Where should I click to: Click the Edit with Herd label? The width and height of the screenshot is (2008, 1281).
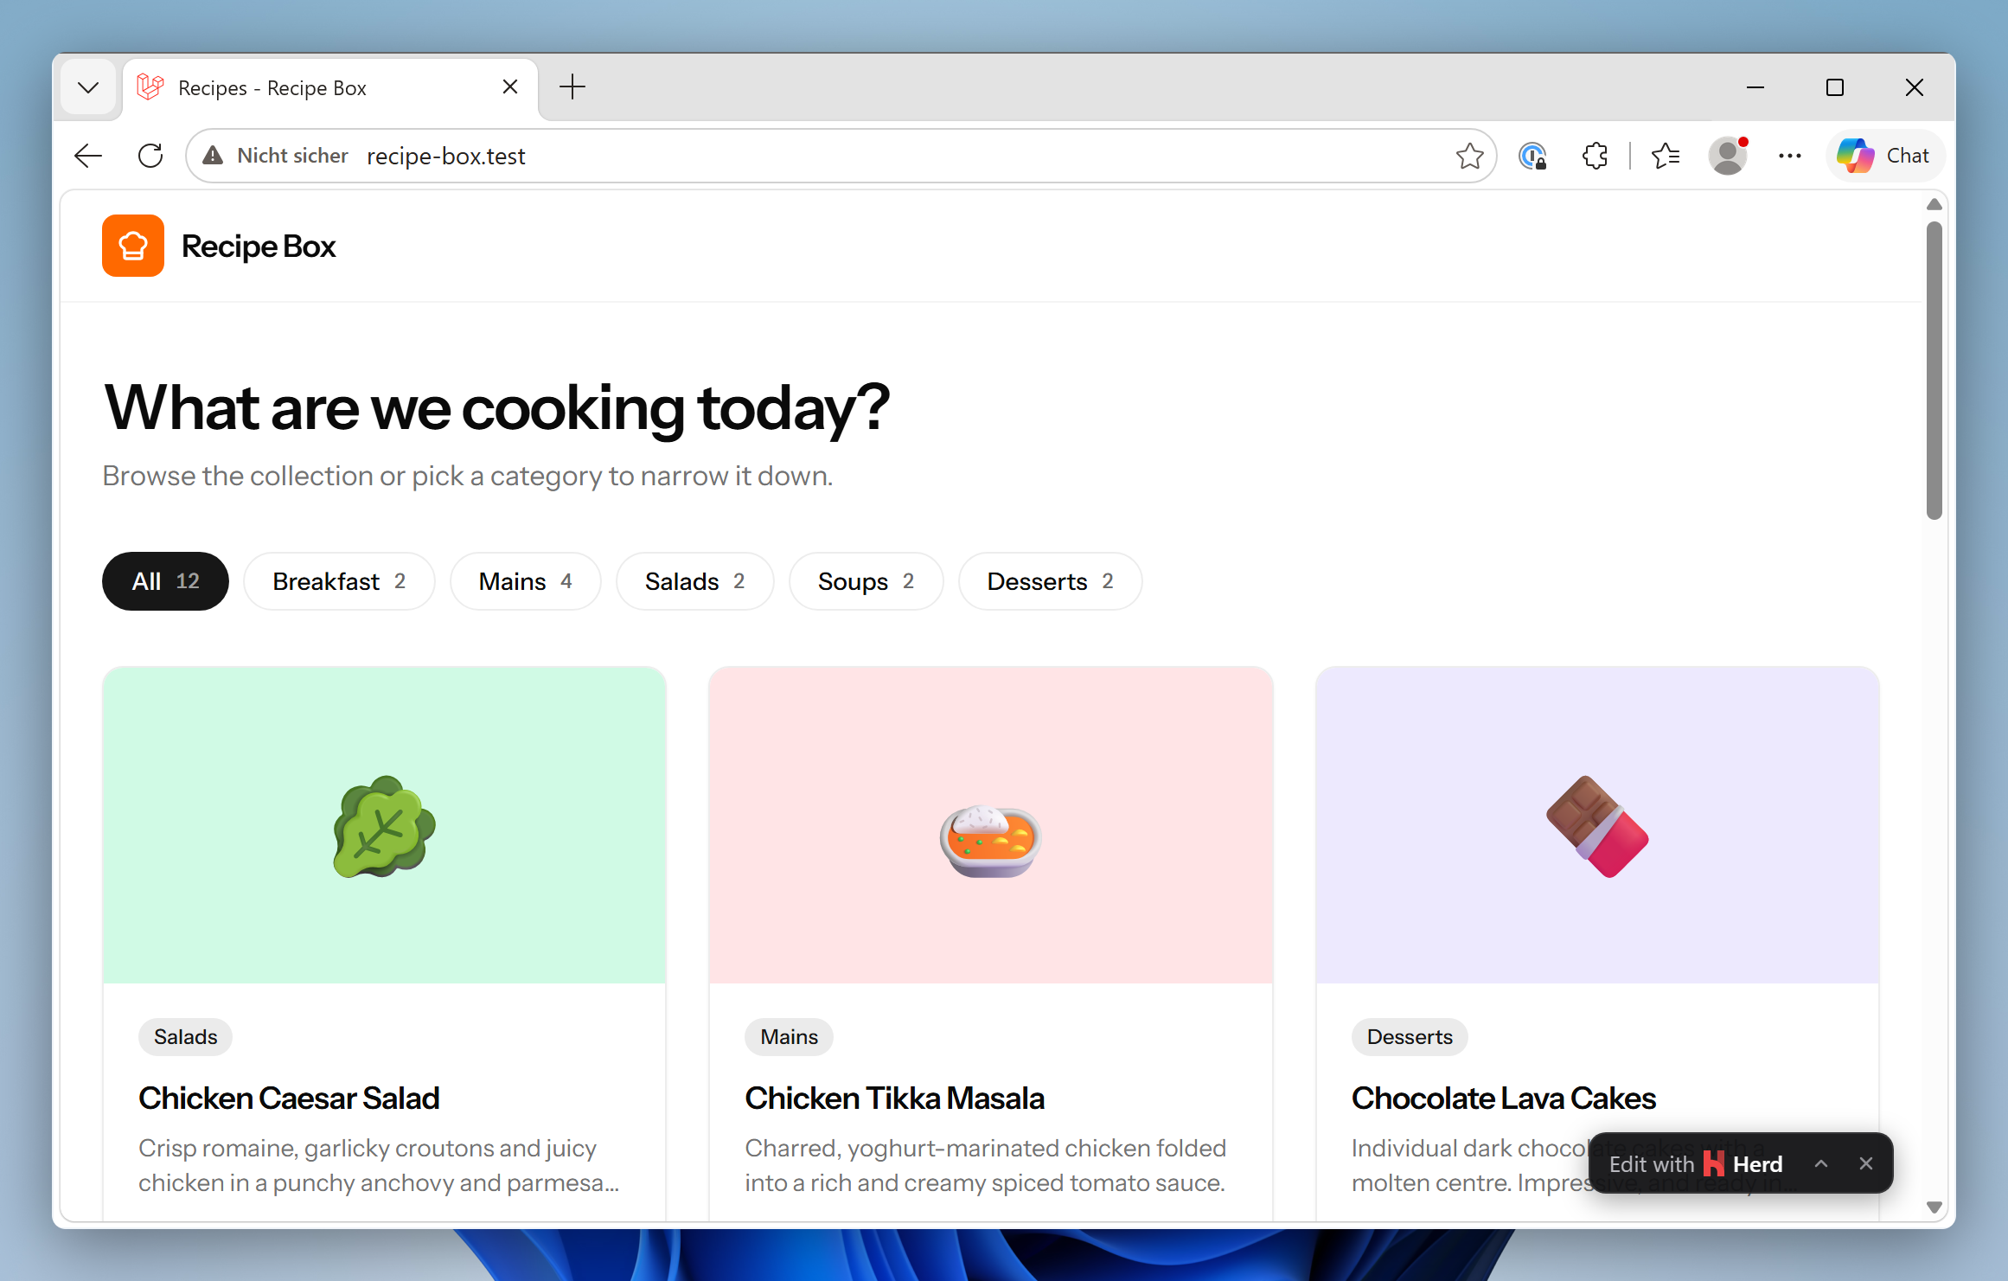tap(1695, 1163)
